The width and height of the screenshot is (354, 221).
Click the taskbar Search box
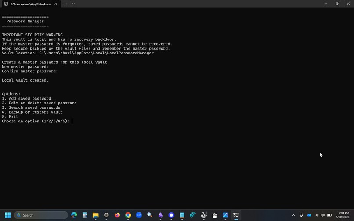41,215
